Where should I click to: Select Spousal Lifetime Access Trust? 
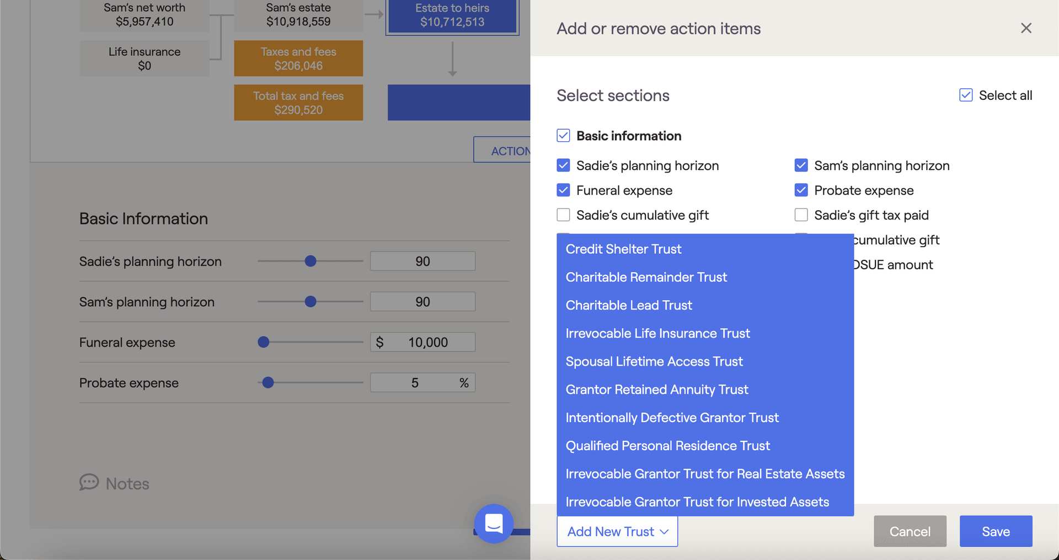click(x=654, y=362)
